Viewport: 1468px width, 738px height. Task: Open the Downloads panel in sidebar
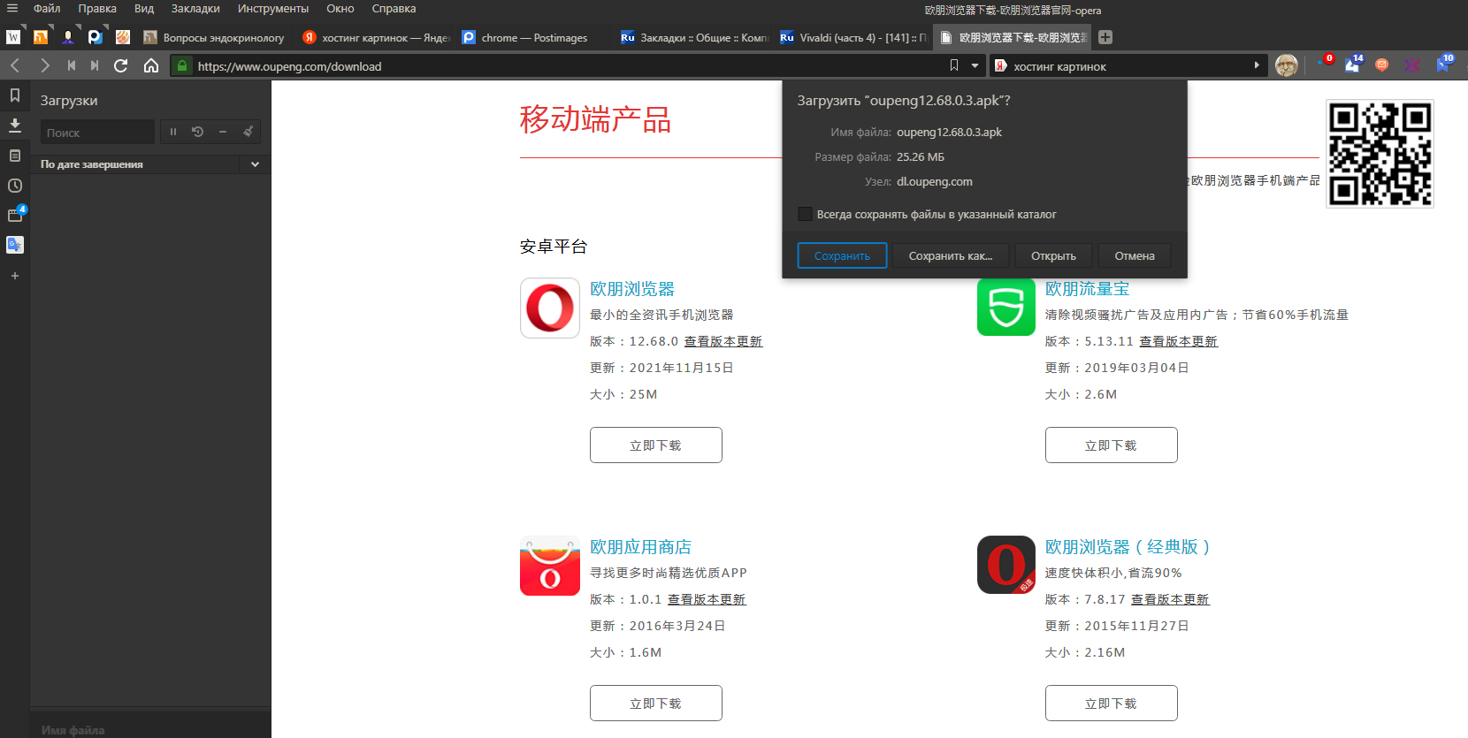pos(15,125)
